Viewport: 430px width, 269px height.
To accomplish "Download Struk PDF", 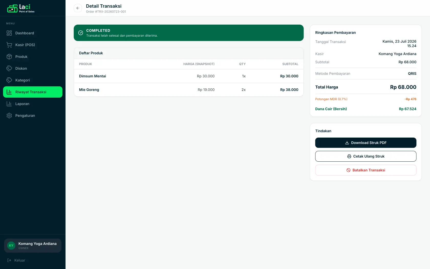I will pos(366,143).
